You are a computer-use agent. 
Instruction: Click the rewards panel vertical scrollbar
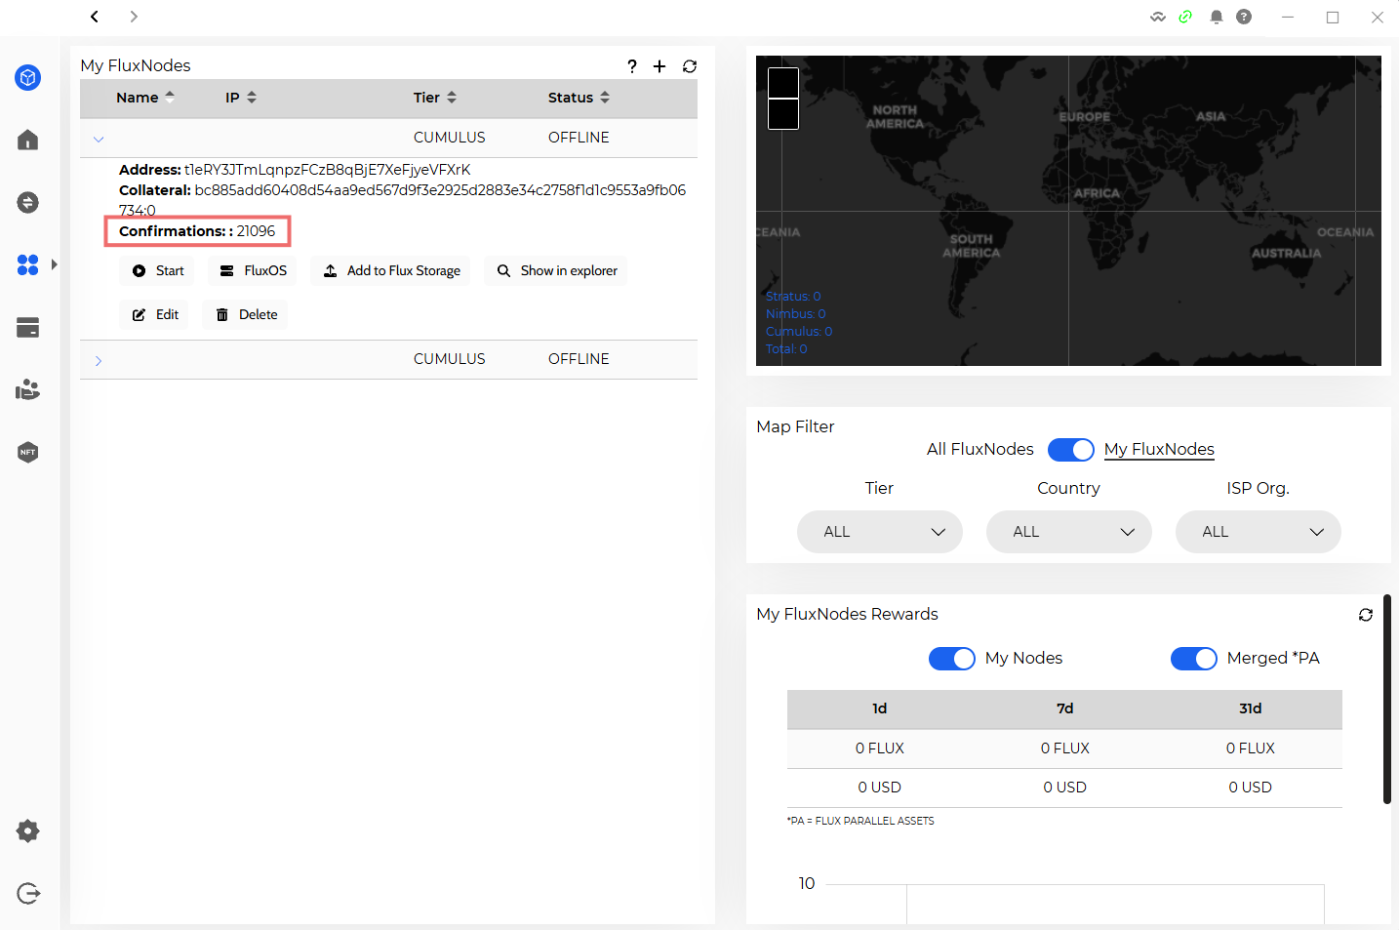click(1386, 699)
